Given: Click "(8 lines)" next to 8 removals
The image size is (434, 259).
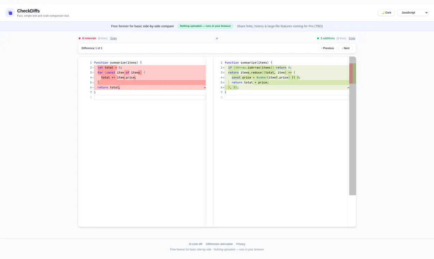Looking at the screenshot, I should pos(103,39).
